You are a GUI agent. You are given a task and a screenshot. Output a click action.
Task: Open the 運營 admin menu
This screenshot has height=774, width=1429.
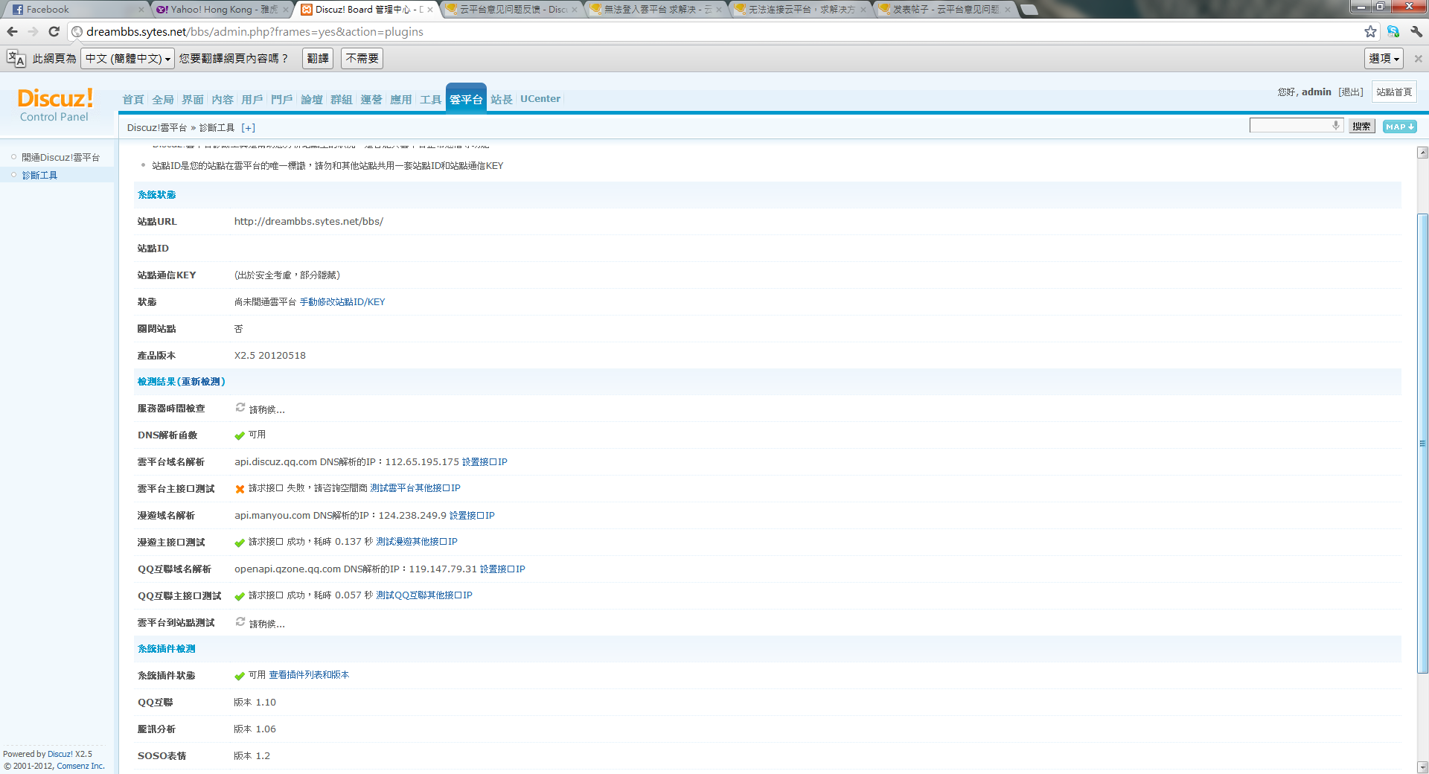[371, 99]
